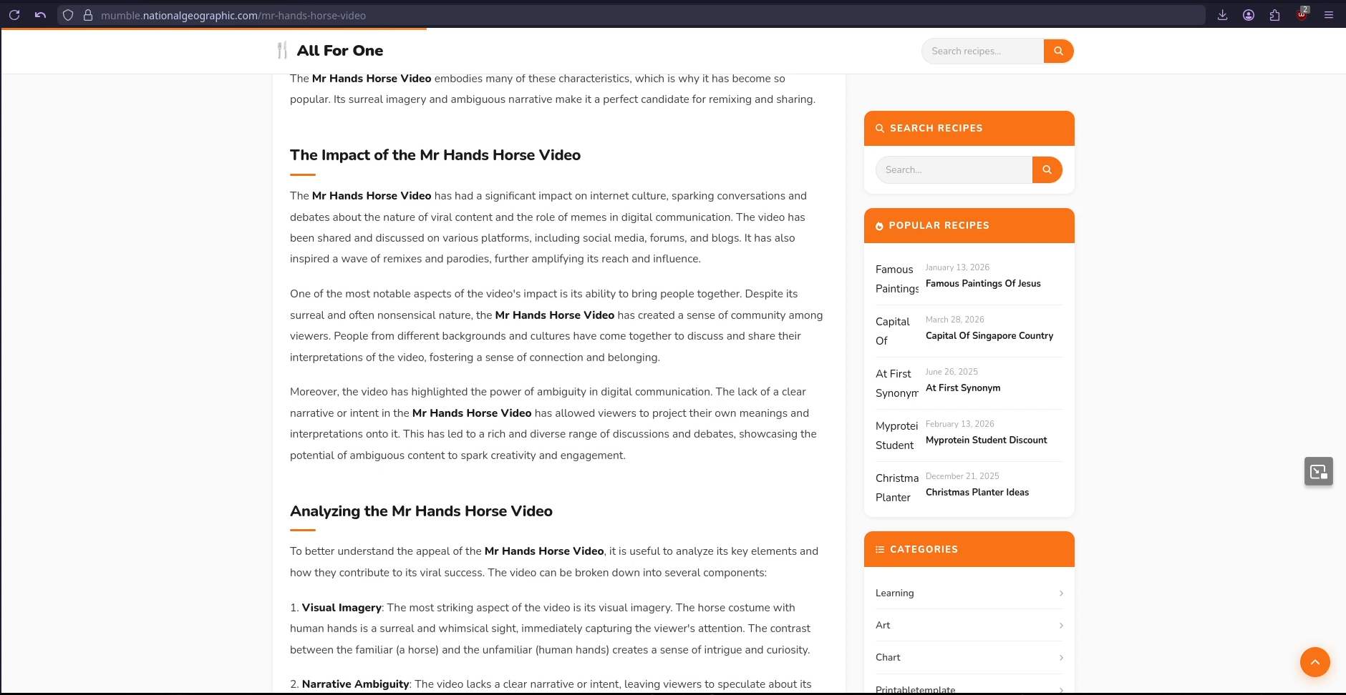Focus the sidebar Search input field
1346x695 pixels.
click(x=954, y=169)
